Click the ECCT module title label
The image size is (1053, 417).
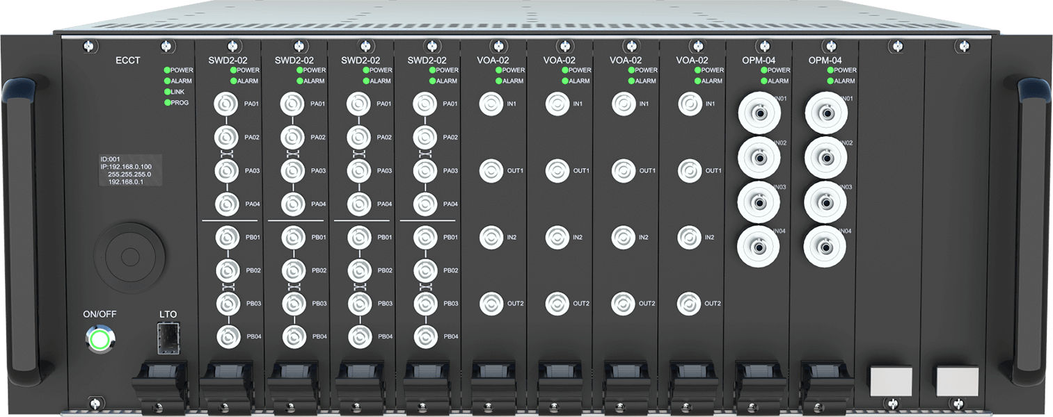click(127, 60)
